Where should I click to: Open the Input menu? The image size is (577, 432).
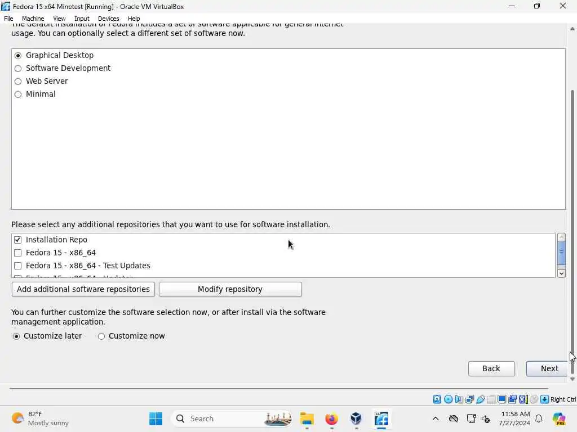click(82, 19)
